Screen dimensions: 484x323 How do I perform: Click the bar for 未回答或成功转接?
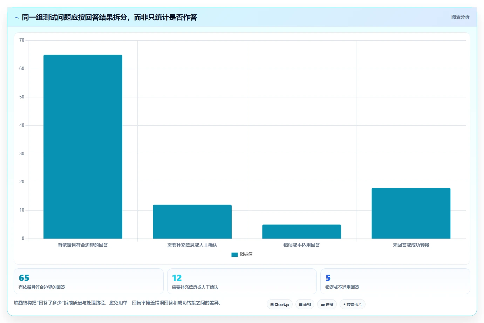pos(411,213)
